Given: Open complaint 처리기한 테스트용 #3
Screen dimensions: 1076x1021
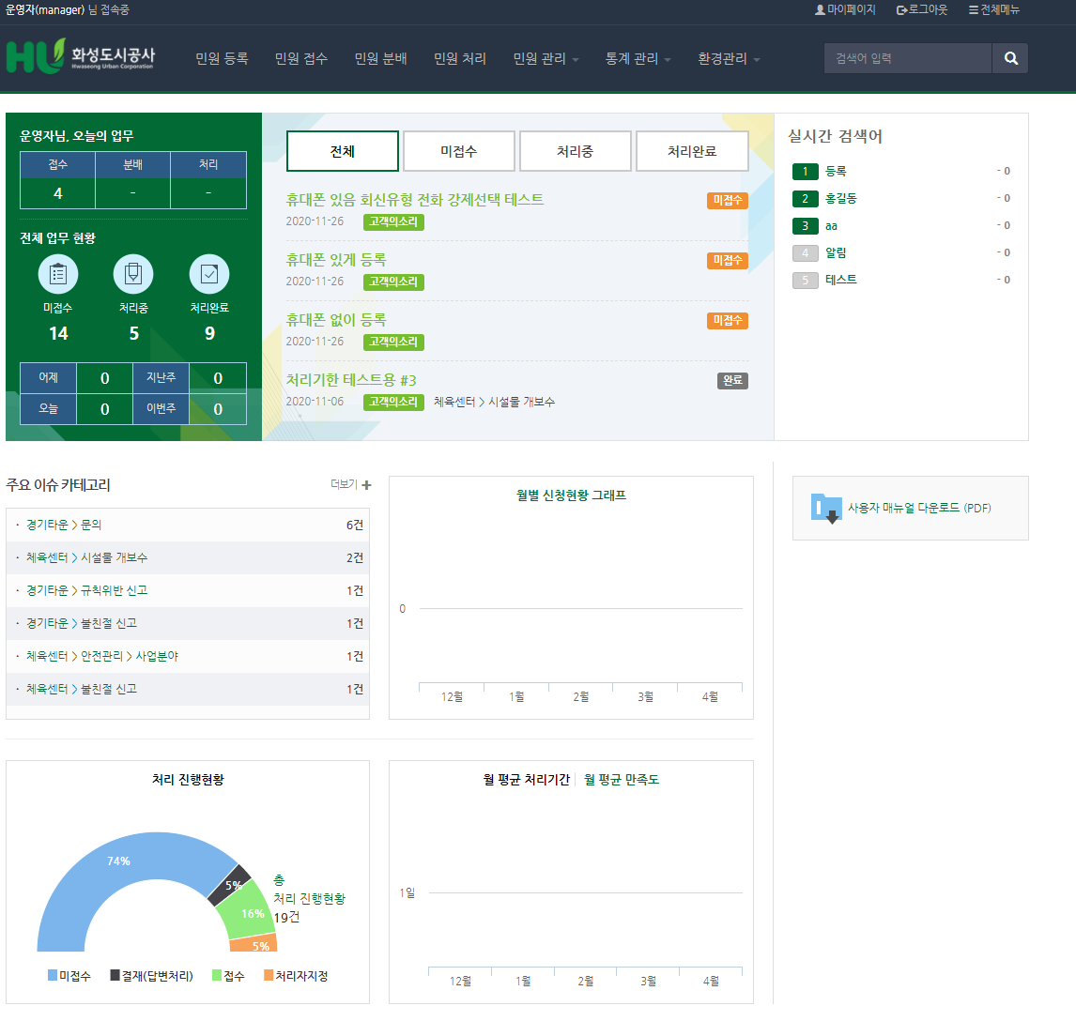Looking at the screenshot, I should coord(351,380).
